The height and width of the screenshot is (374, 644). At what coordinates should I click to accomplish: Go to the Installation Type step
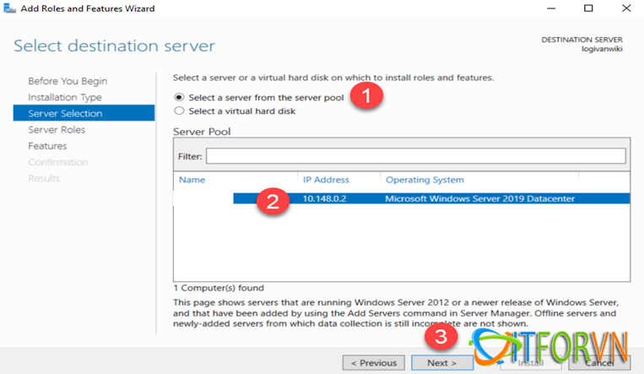[x=65, y=97]
